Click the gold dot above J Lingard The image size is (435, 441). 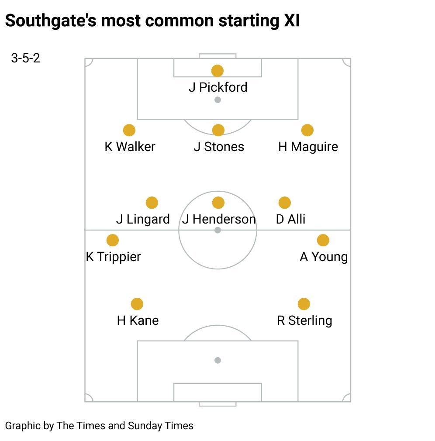(x=152, y=203)
